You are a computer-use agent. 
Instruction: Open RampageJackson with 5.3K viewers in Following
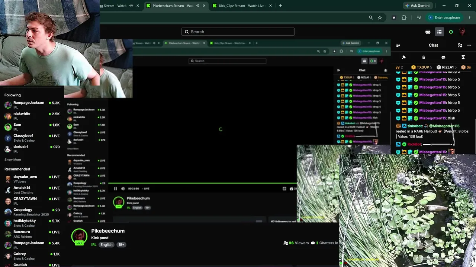(32, 105)
